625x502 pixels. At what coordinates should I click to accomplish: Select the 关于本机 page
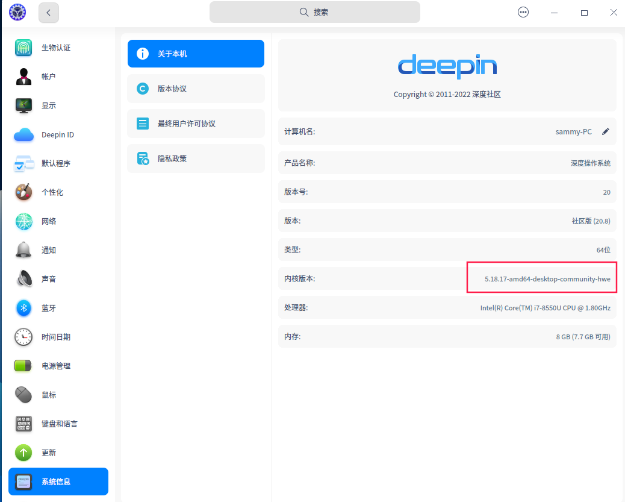[x=196, y=54]
